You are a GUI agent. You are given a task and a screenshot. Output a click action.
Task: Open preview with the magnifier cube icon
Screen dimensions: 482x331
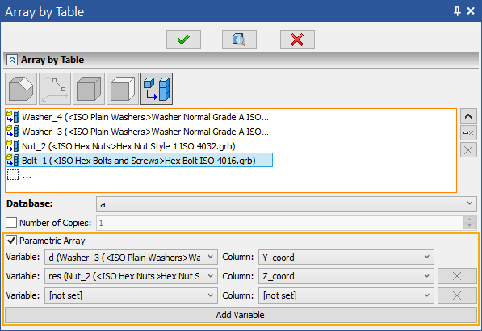pyautogui.click(x=239, y=40)
